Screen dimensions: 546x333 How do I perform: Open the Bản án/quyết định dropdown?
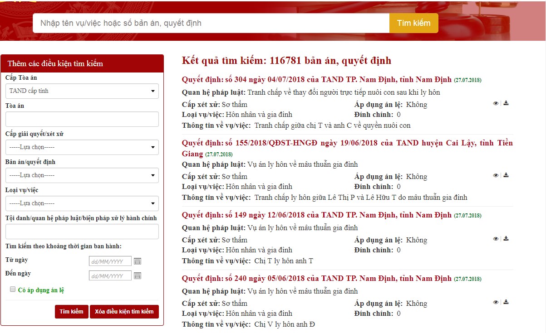point(82,175)
